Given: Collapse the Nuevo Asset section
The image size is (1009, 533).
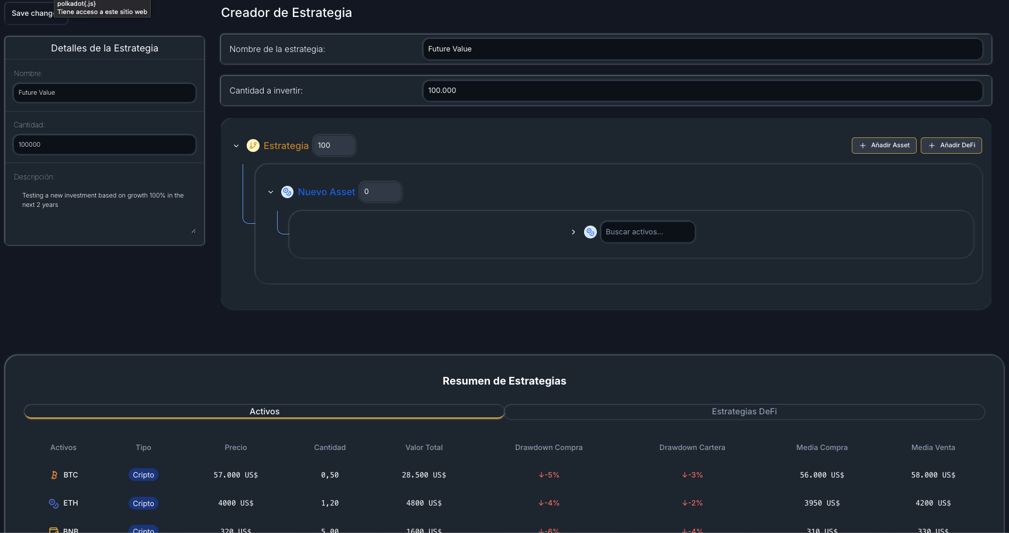Looking at the screenshot, I should (x=270, y=192).
